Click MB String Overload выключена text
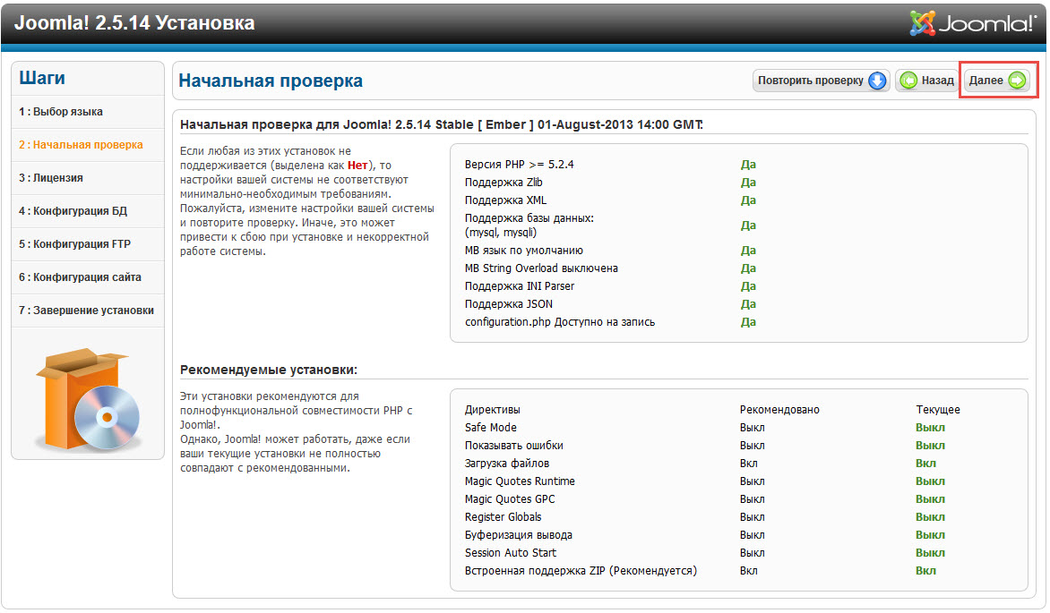The image size is (1050, 613). pyautogui.click(x=541, y=268)
